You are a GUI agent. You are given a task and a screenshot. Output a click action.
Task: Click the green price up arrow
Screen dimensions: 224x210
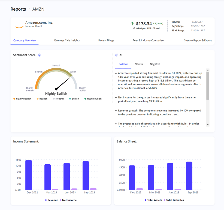click(x=132, y=24)
